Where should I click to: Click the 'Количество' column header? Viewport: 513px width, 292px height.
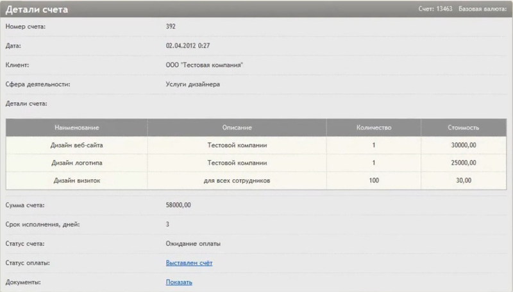coord(374,128)
